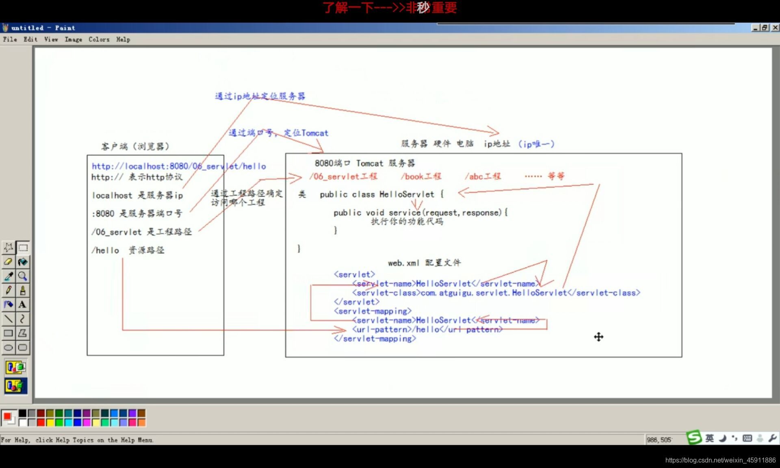Select the Rectangle shape tool
The width and height of the screenshot is (780, 468).
pyautogui.click(x=9, y=333)
